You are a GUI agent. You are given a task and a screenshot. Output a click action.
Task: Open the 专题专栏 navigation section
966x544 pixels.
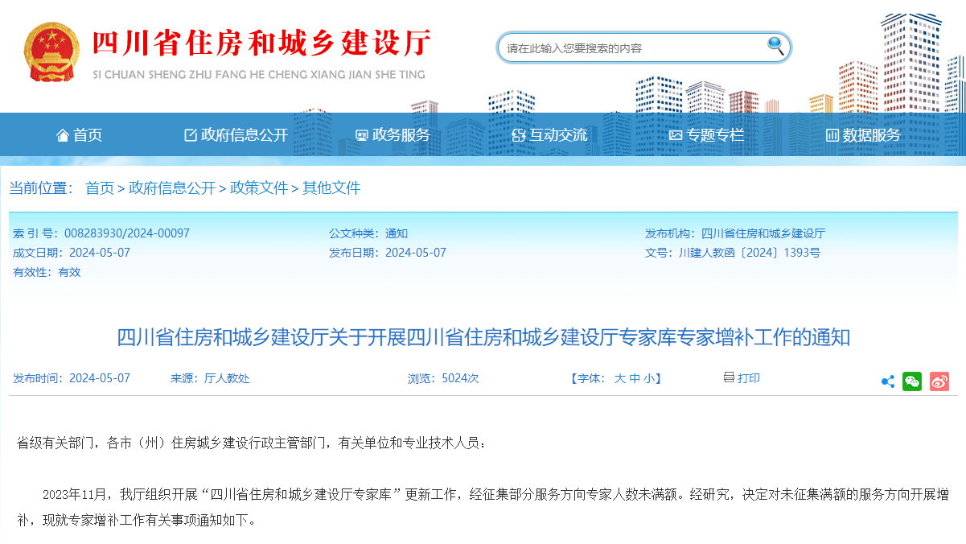coord(714,134)
